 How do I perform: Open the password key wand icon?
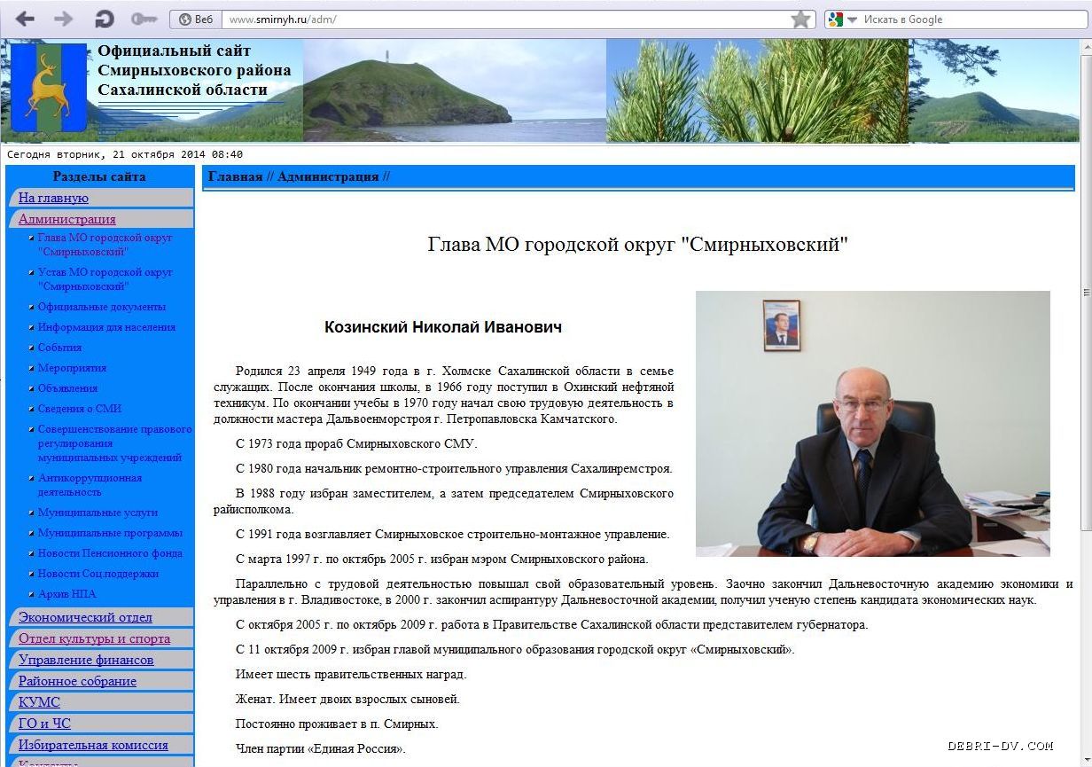pyautogui.click(x=144, y=19)
